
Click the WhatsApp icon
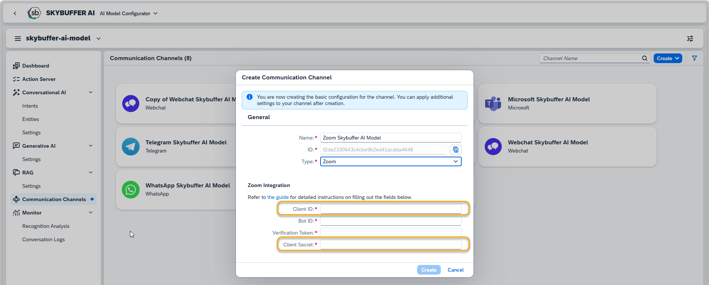click(x=131, y=190)
